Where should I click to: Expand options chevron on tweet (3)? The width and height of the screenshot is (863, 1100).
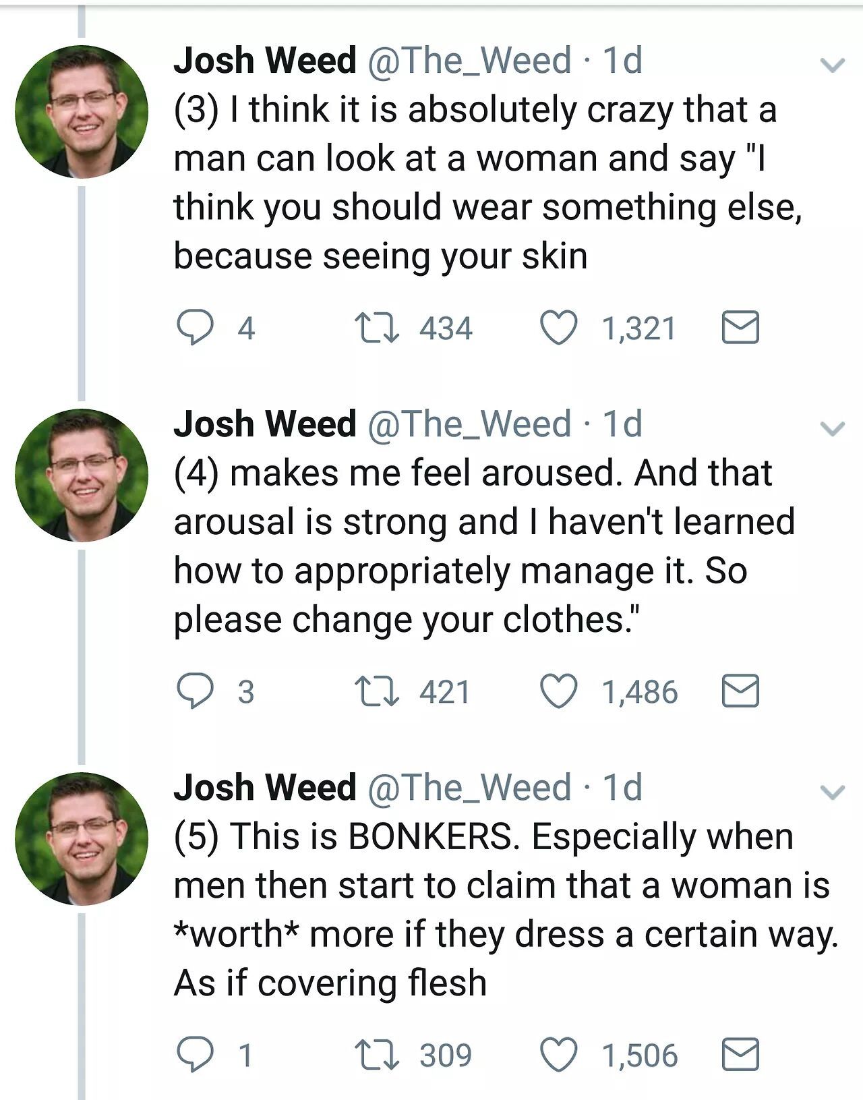[833, 65]
